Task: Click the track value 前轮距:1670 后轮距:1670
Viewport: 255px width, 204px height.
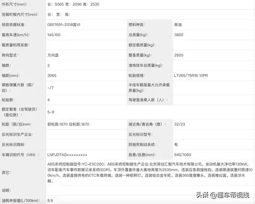Action: pyautogui.click(x=68, y=124)
